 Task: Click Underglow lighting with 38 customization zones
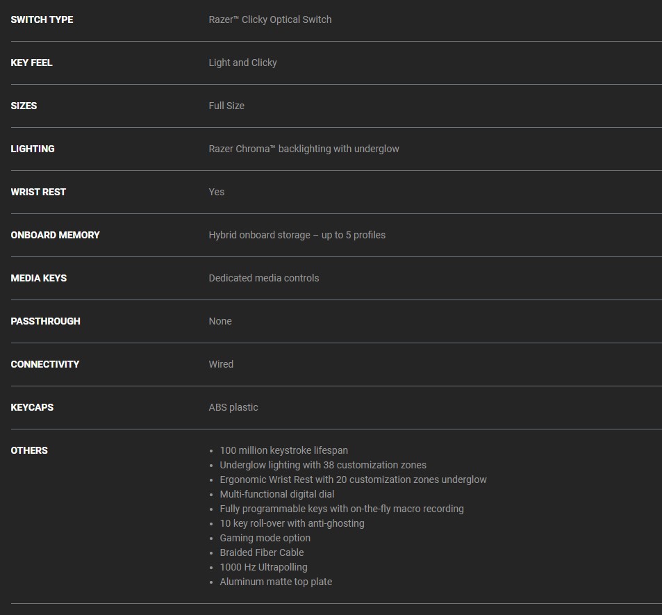click(x=323, y=465)
